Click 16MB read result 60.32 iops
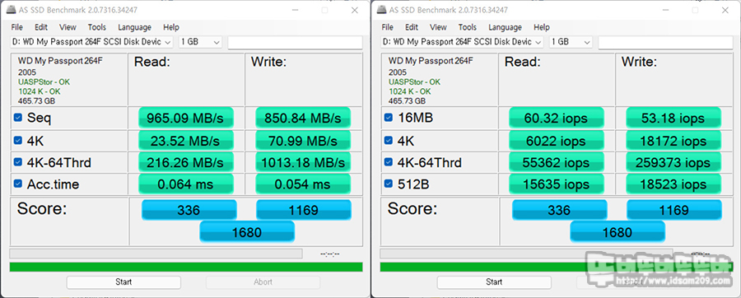 (x=557, y=118)
